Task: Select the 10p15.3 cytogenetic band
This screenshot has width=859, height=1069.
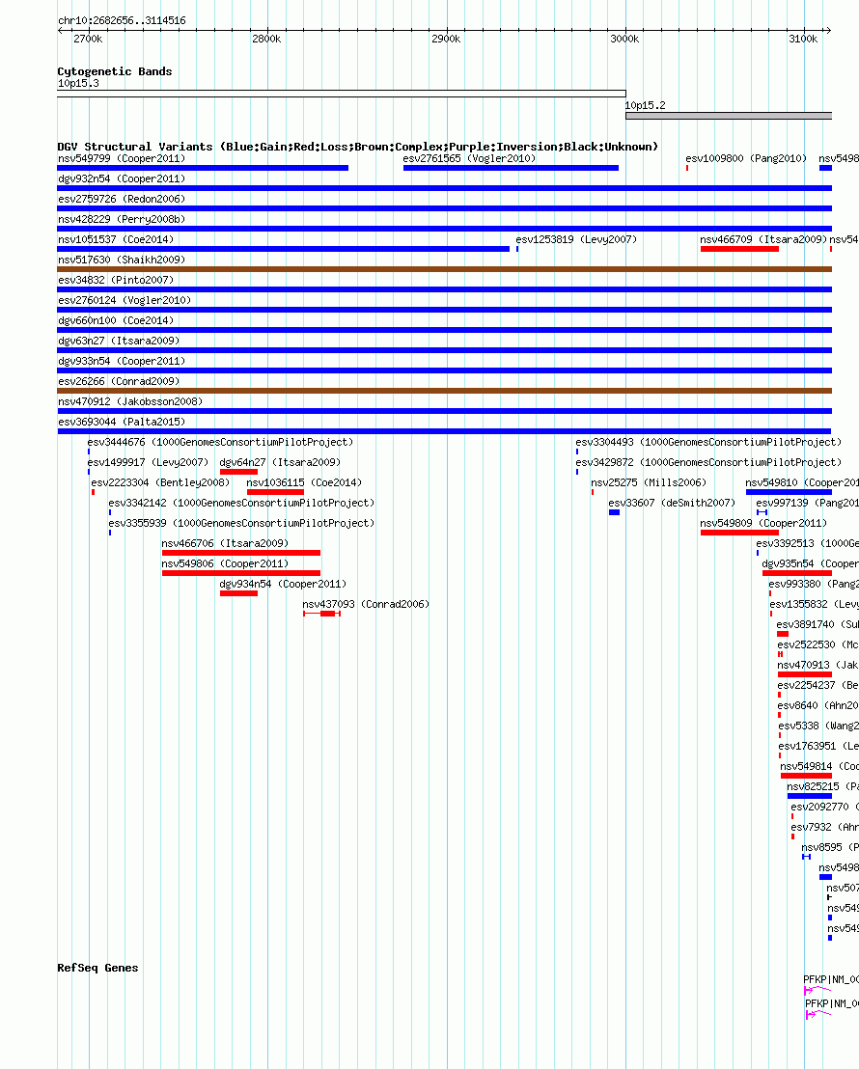Action: point(341,94)
